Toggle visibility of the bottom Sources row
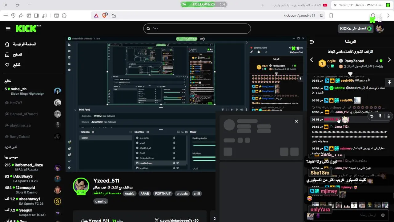The height and width of the screenshot is (222, 394). 178,168
